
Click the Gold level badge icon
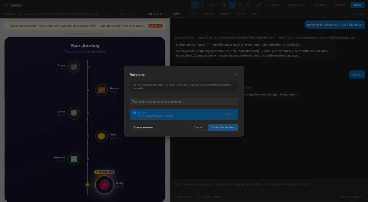[102, 136]
